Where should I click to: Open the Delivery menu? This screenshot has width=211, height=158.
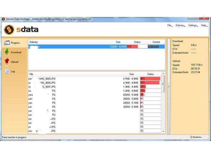[x=180, y=25]
